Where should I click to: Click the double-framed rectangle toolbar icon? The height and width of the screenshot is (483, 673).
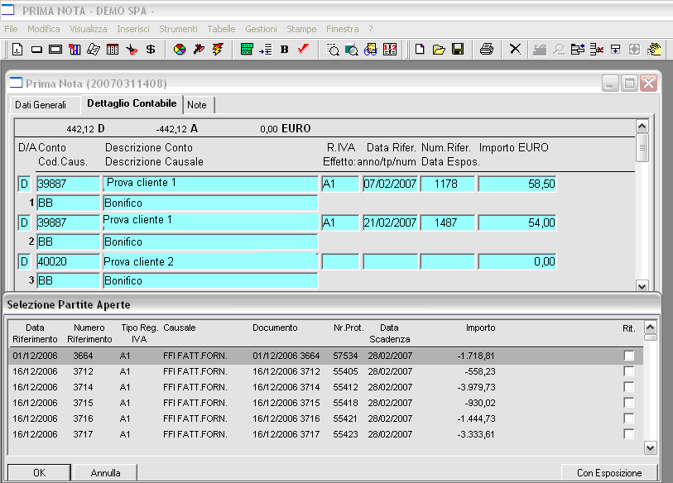[x=55, y=50]
